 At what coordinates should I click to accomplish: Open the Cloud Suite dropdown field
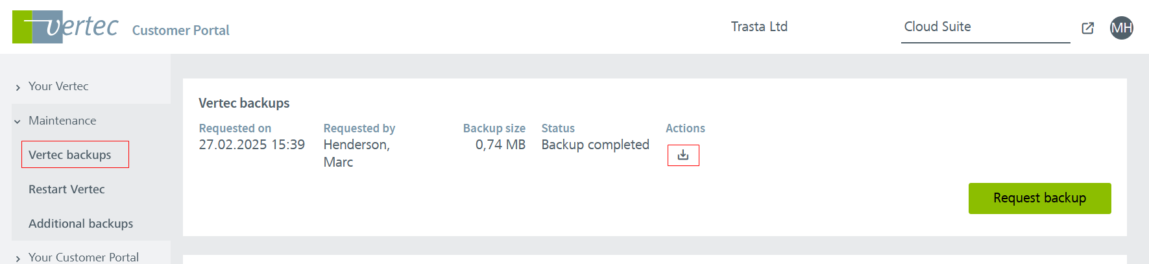click(x=985, y=27)
